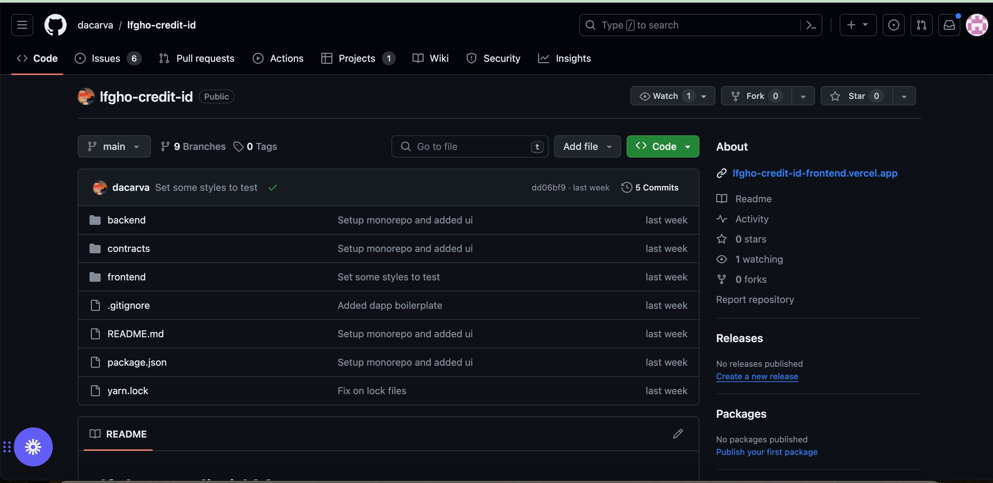Open the user profile avatar menu
Viewport: 993px width, 483px height.
click(976, 25)
